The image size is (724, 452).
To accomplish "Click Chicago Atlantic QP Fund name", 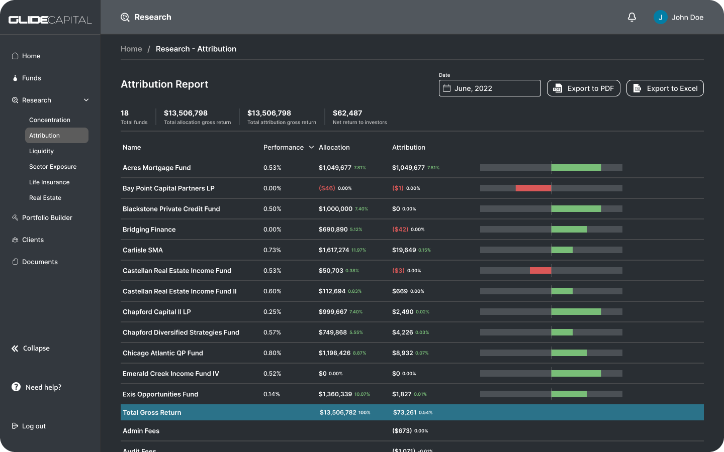I will 163,353.
